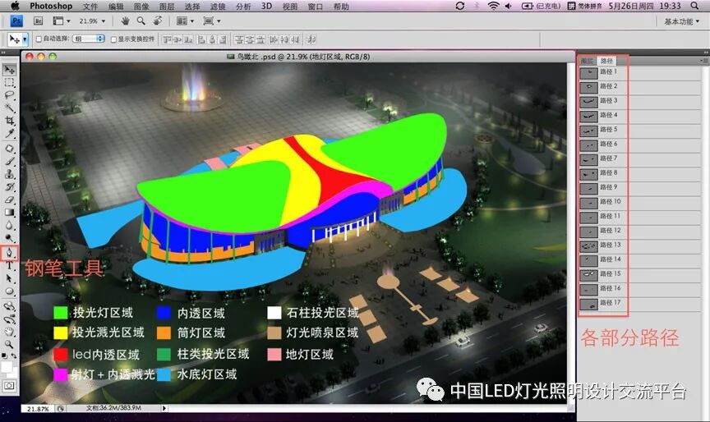
Task: Select 路径 17 in the paths panel
Action: tap(640, 304)
